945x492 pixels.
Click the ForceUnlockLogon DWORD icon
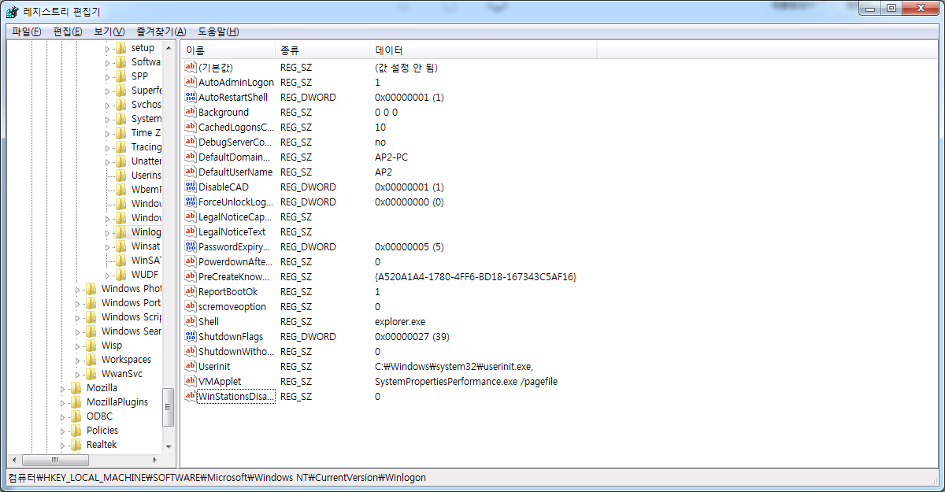click(x=190, y=202)
